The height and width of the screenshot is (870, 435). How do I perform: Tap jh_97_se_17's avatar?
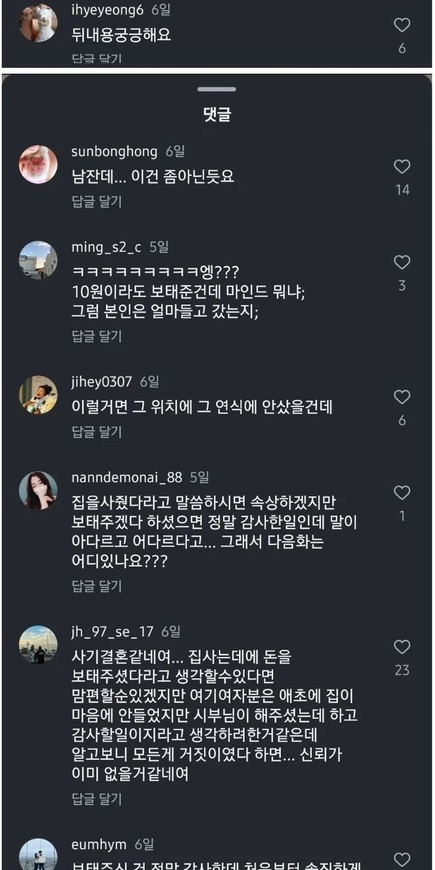pyautogui.click(x=38, y=644)
